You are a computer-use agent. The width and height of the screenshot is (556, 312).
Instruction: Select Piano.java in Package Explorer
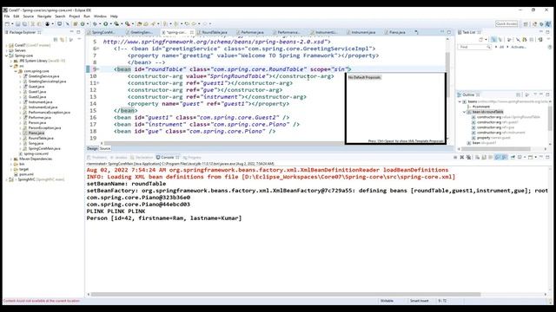[x=36, y=133]
